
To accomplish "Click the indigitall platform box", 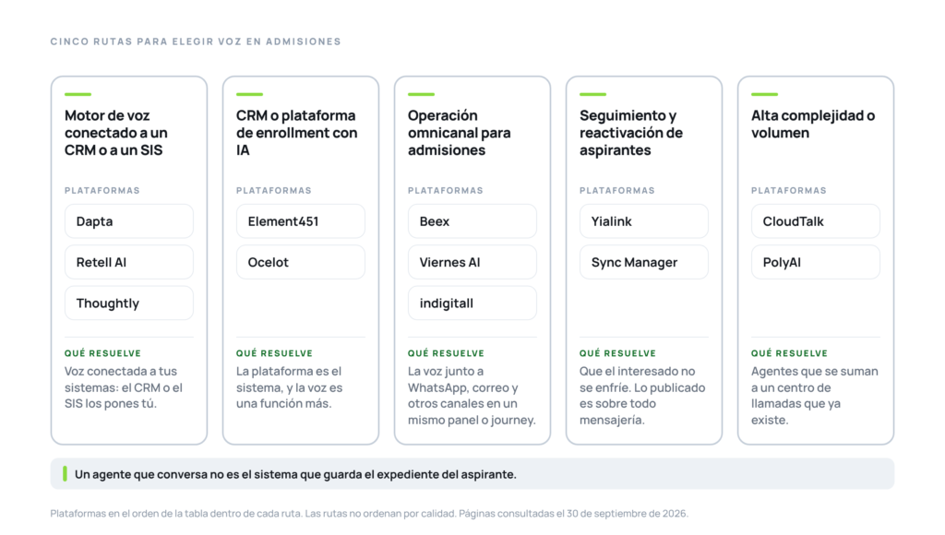I will point(472,303).
